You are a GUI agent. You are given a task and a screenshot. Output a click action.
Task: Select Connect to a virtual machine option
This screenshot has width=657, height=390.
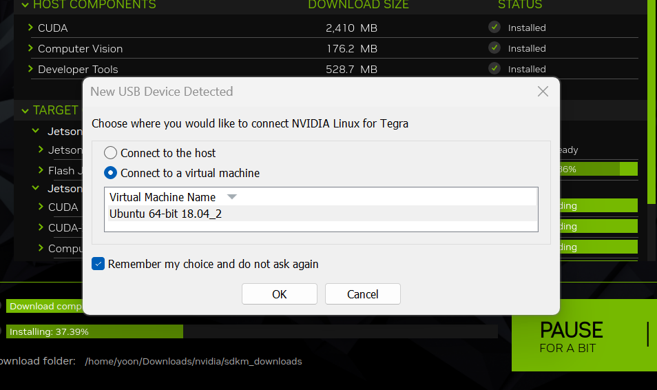(x=111, y=173)
